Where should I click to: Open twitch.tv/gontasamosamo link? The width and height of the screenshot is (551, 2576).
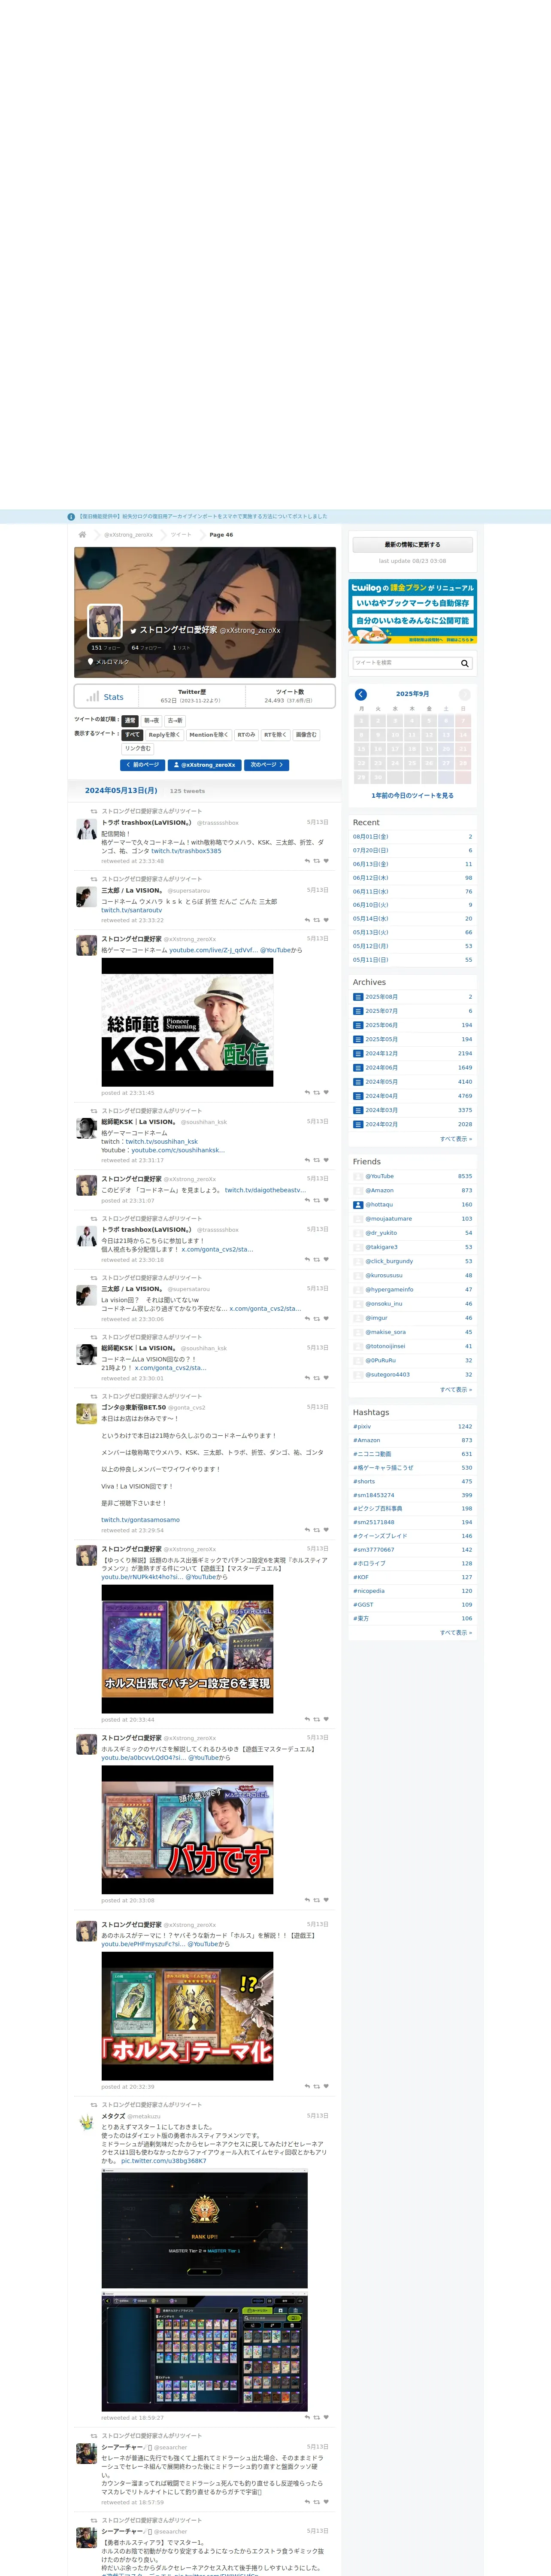tap(141, 1520)
